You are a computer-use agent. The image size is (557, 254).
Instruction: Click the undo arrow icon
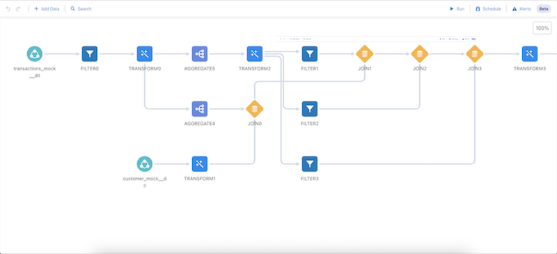[8, 9]
